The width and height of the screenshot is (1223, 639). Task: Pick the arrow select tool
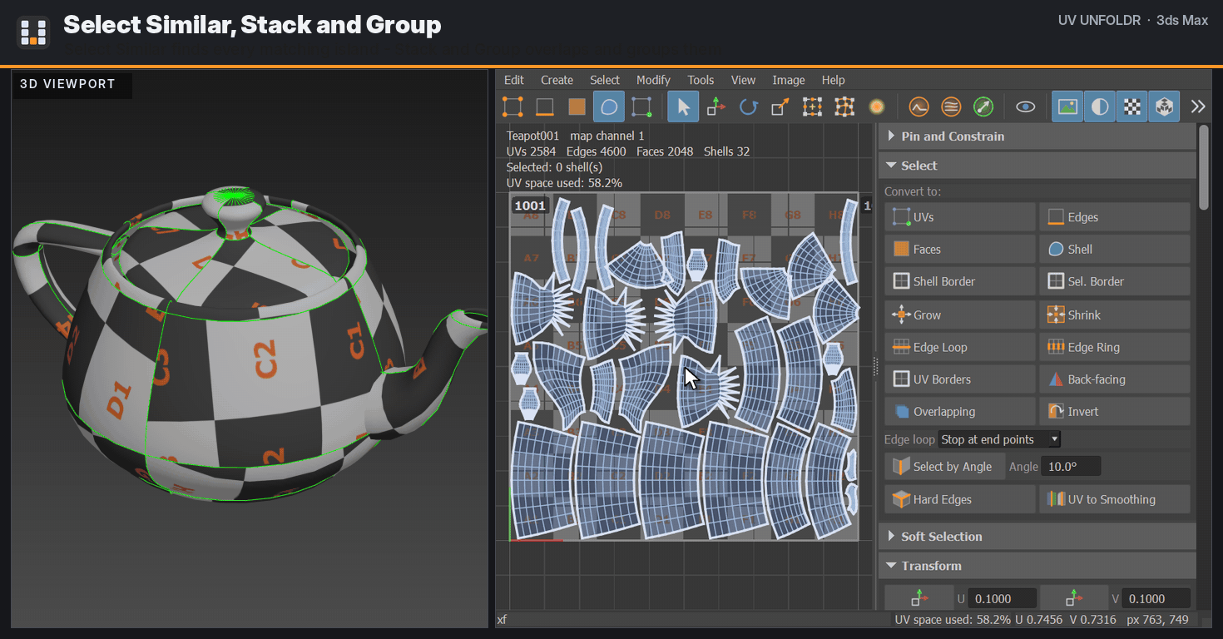coord(683,106)
